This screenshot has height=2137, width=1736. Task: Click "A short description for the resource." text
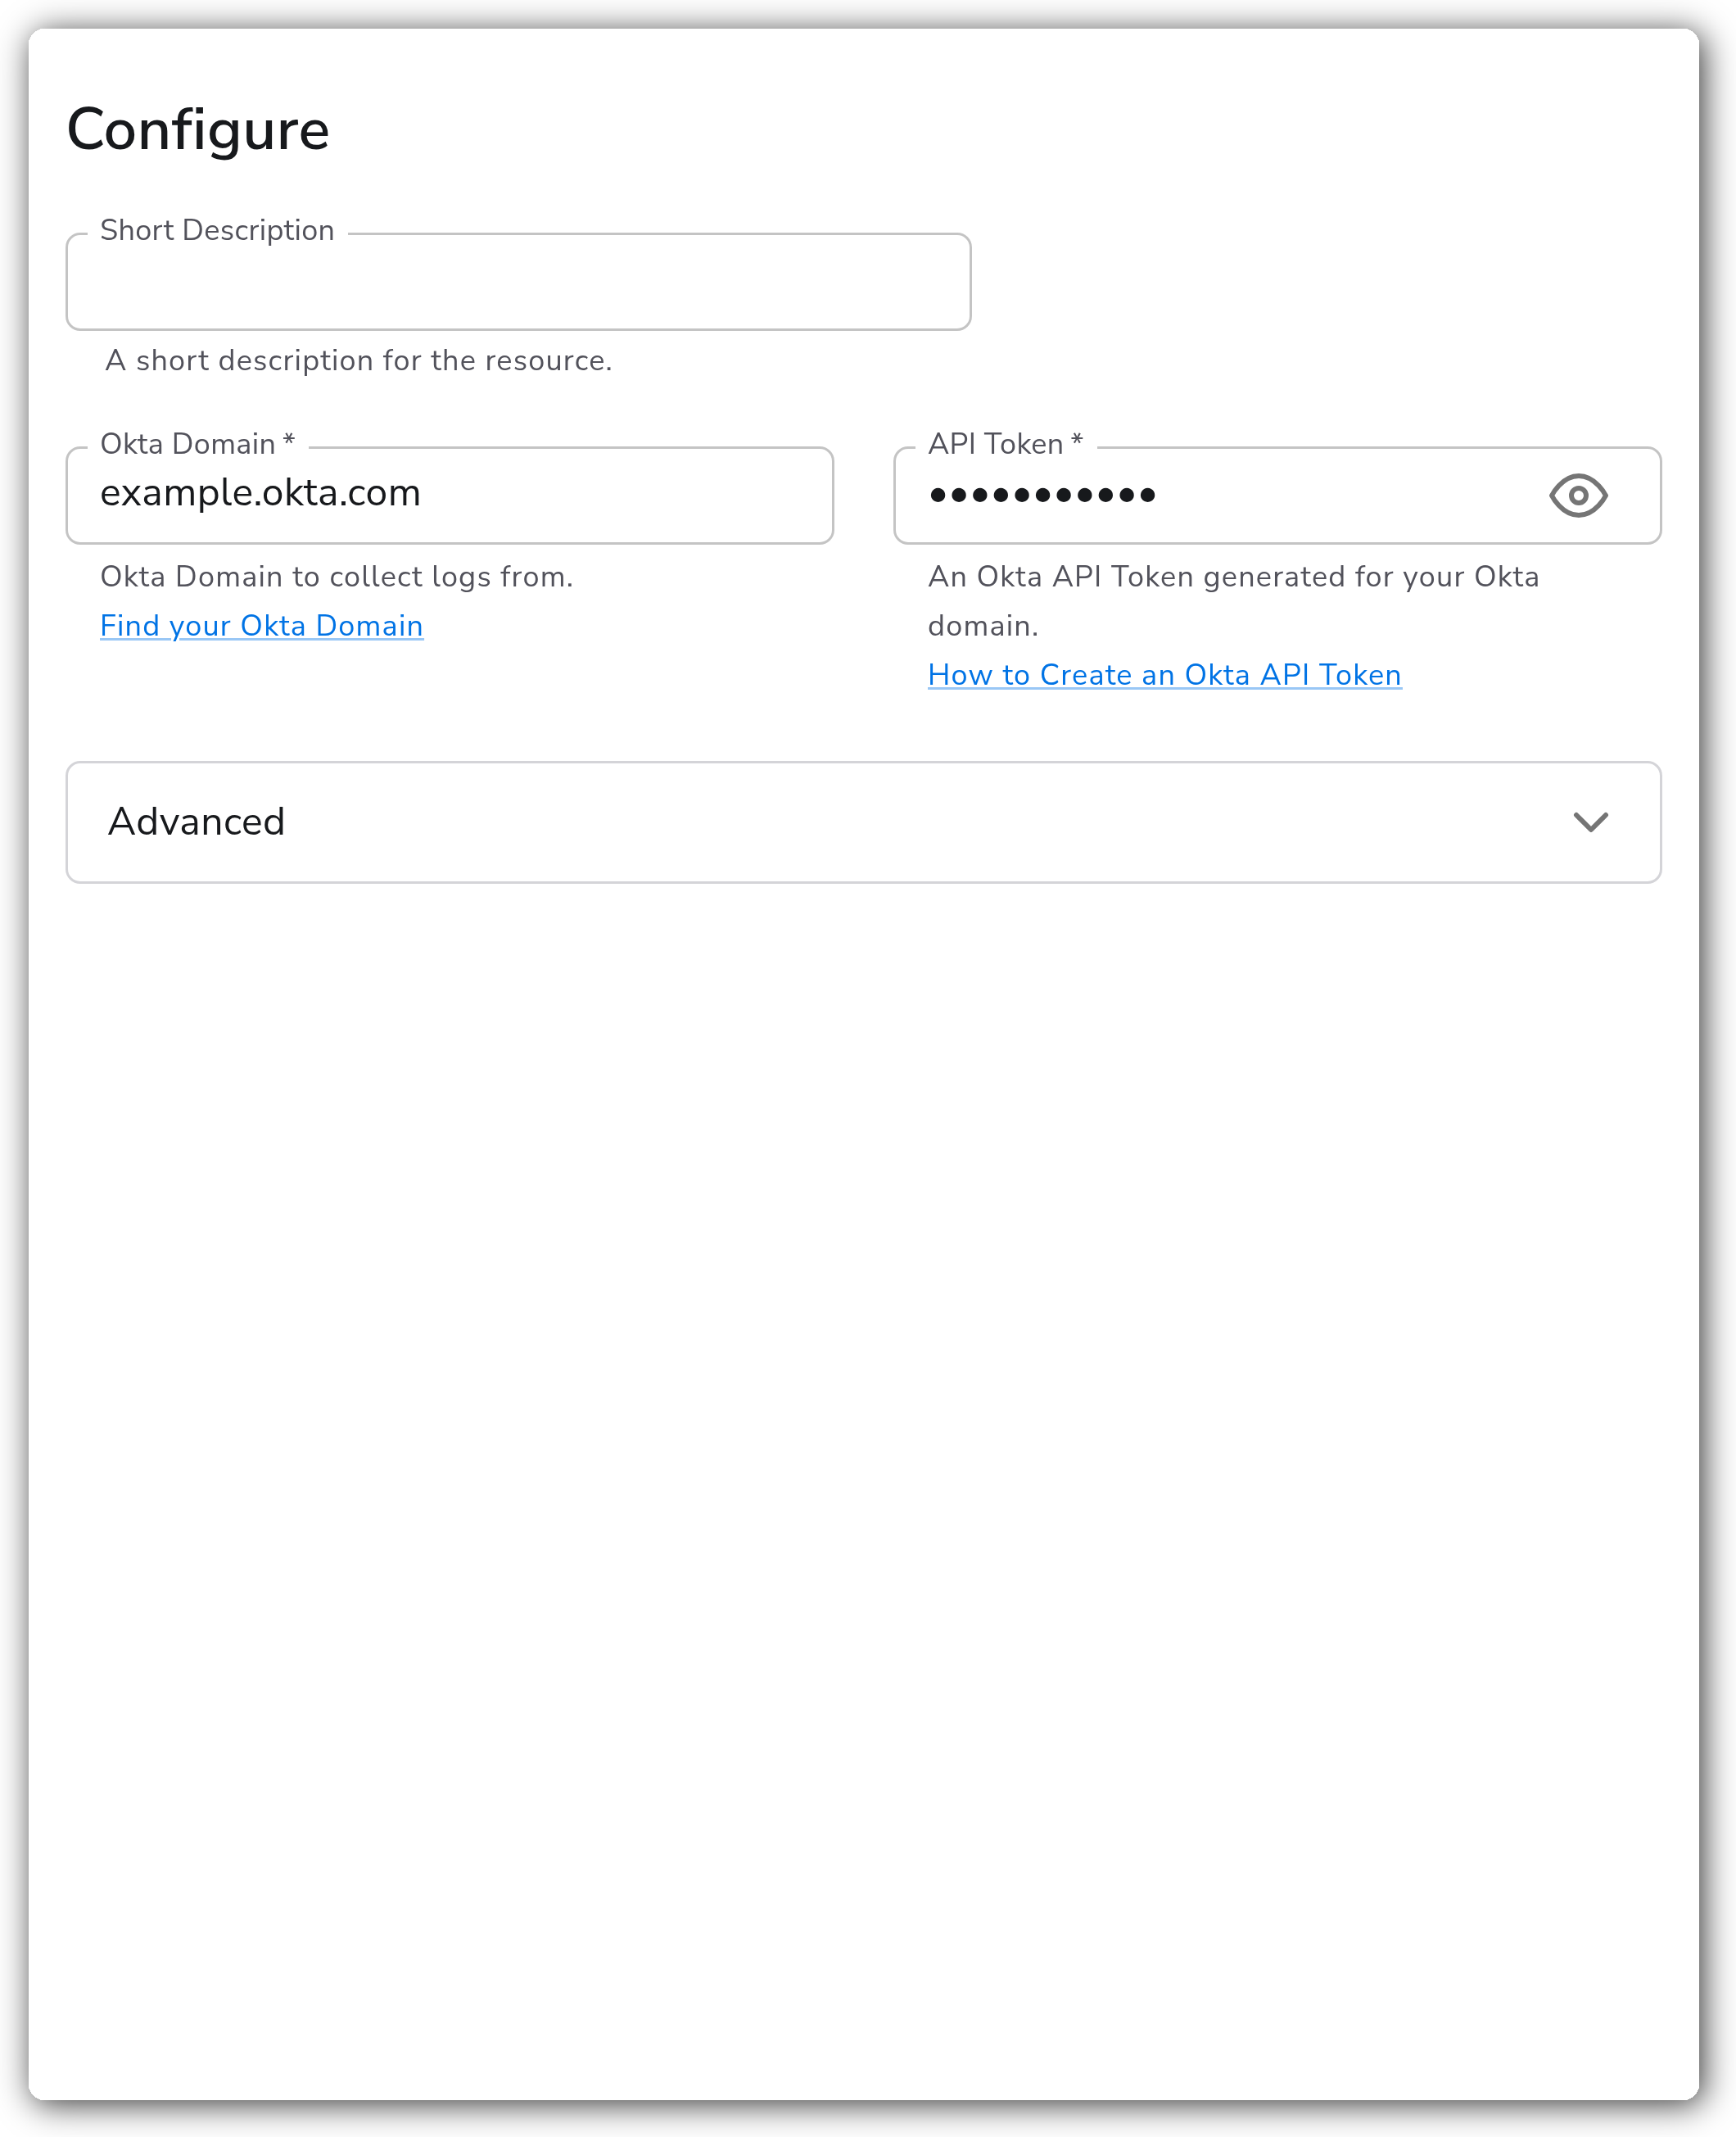click(x=358, y=361)
